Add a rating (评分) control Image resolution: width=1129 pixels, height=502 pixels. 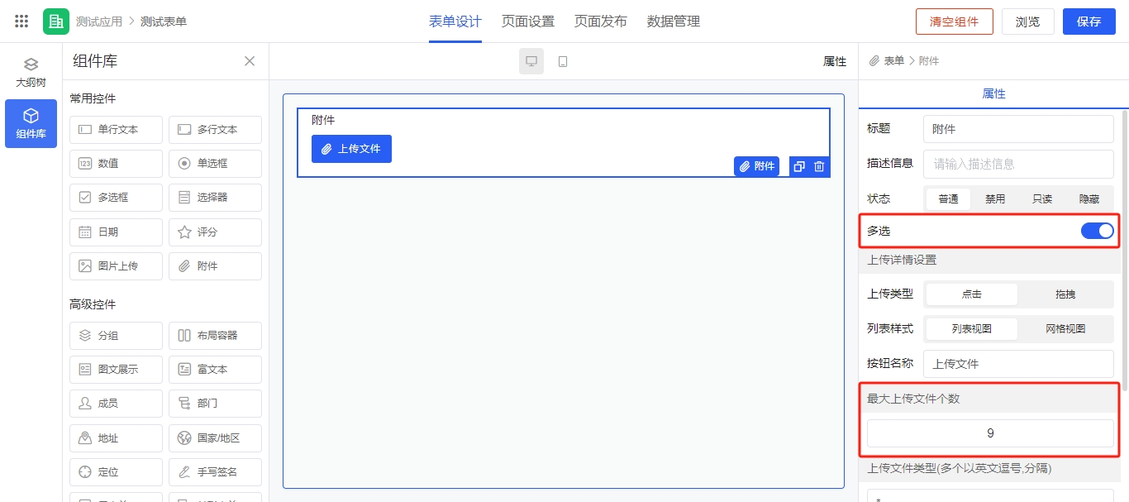click(215, 232)
